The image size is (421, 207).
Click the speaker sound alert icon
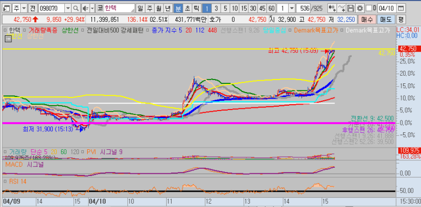click(x=85, y=8)
